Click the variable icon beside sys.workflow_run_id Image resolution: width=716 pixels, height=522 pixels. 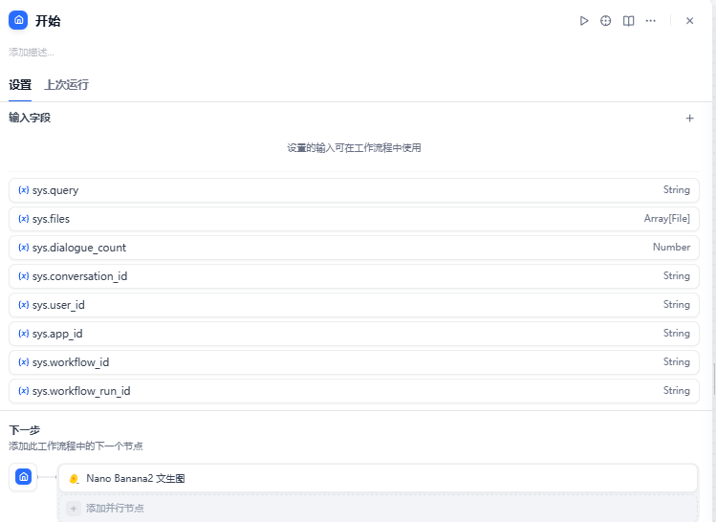pyautogui.click(x=23, y=391)
